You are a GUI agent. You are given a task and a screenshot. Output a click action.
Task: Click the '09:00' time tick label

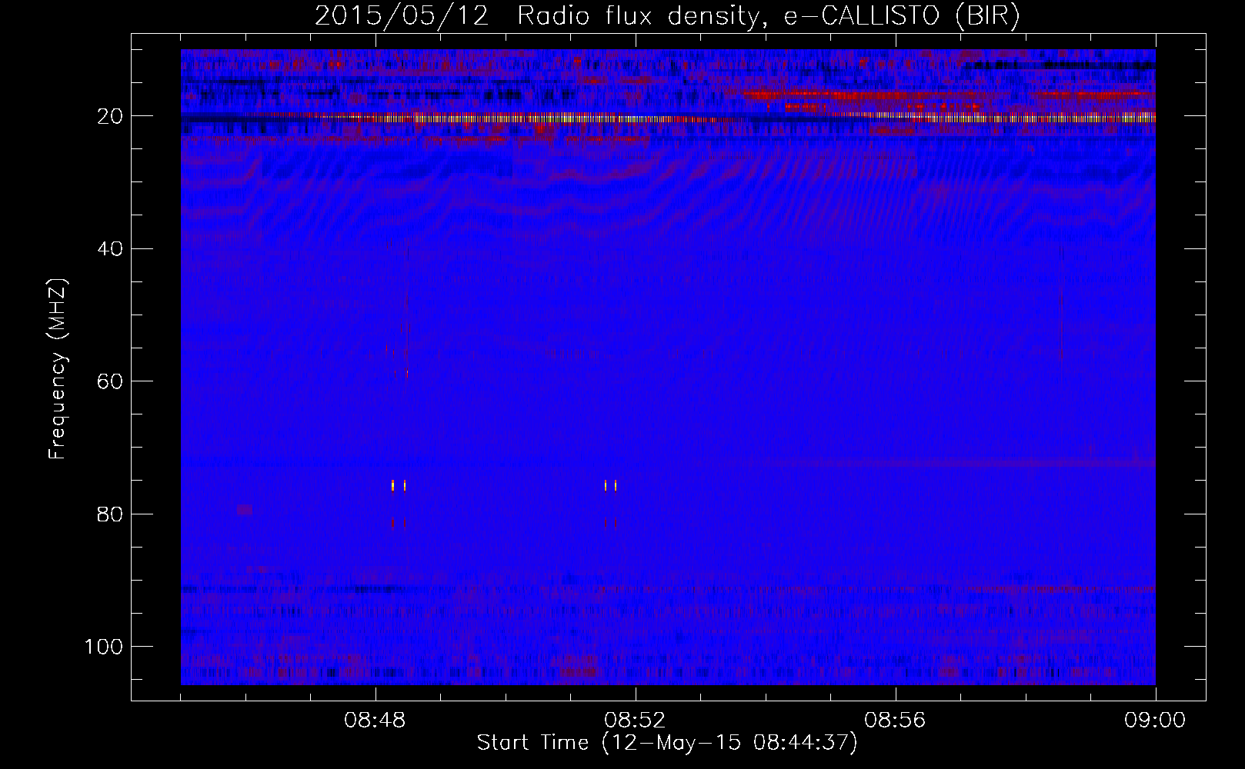tap(1155, 721)
